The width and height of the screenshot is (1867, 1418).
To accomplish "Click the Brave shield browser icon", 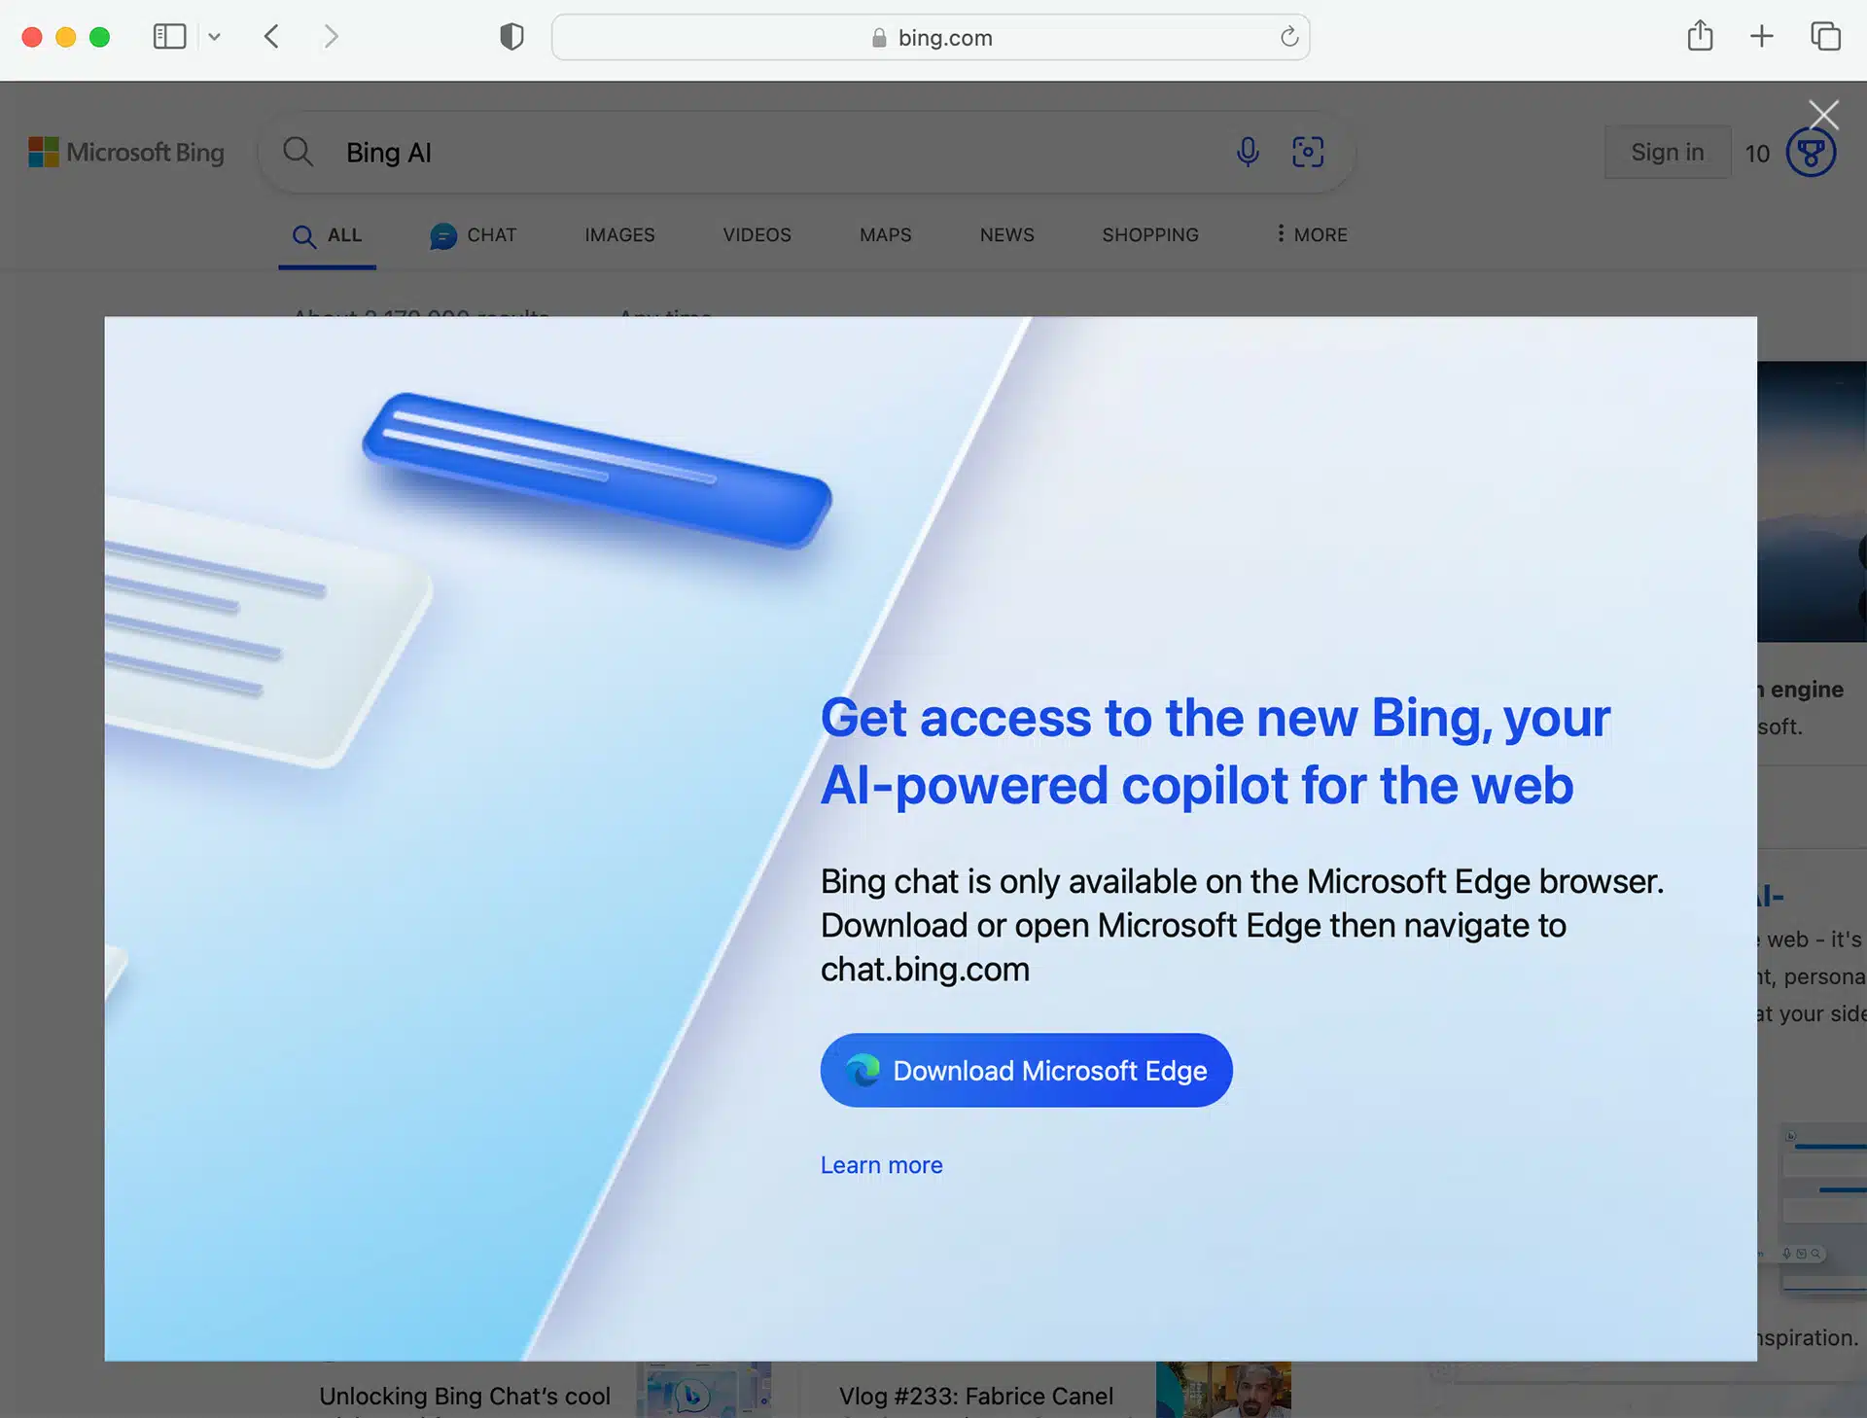I will tap(511, 36).
